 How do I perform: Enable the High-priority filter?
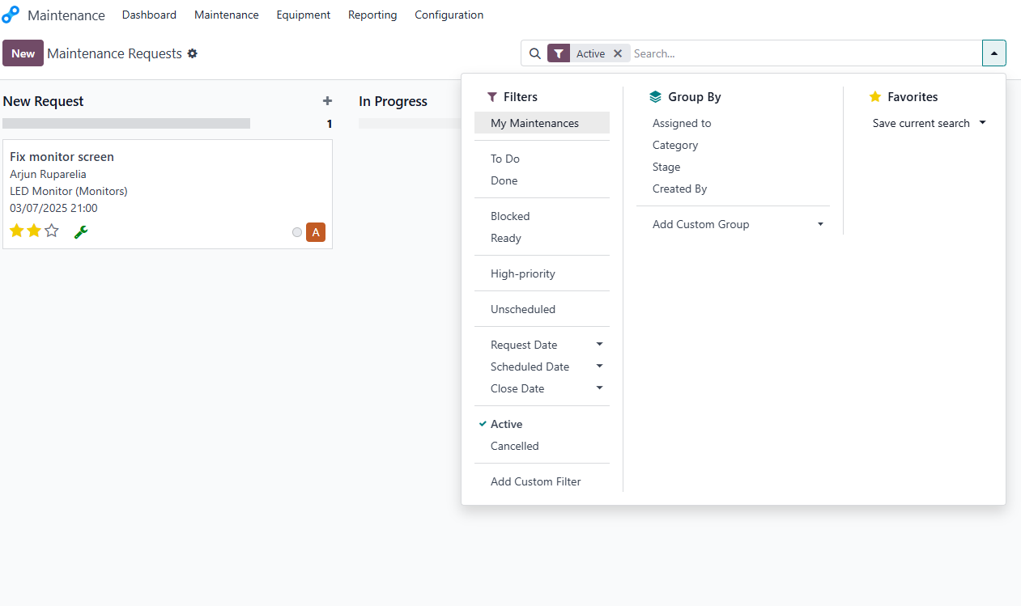[522, 273]
